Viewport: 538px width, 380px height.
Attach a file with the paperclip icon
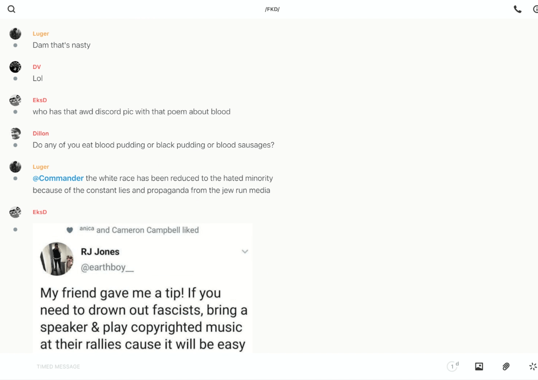506,366
